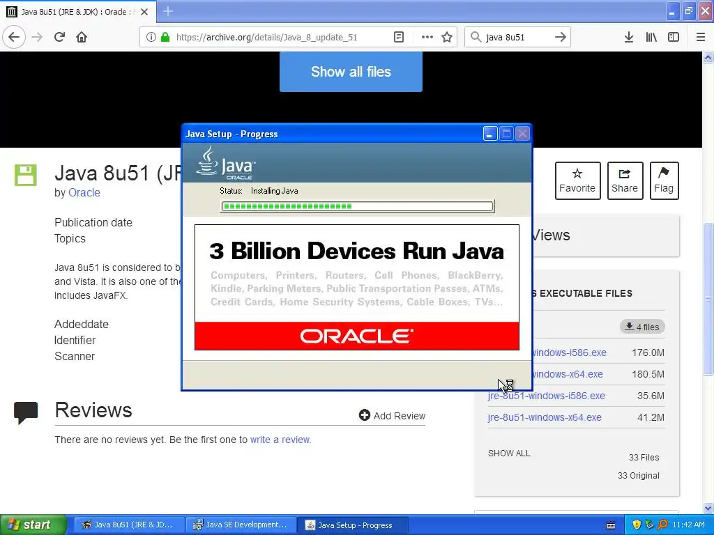Open the browser home page
This screenshot has width=714, height=535.
(x=82, y=38)
